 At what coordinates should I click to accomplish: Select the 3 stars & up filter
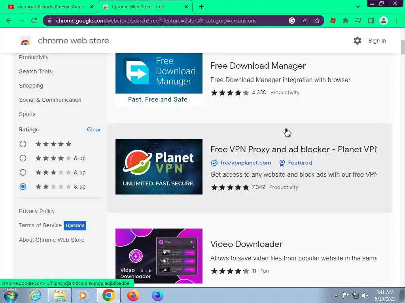(x=23, y=172)
